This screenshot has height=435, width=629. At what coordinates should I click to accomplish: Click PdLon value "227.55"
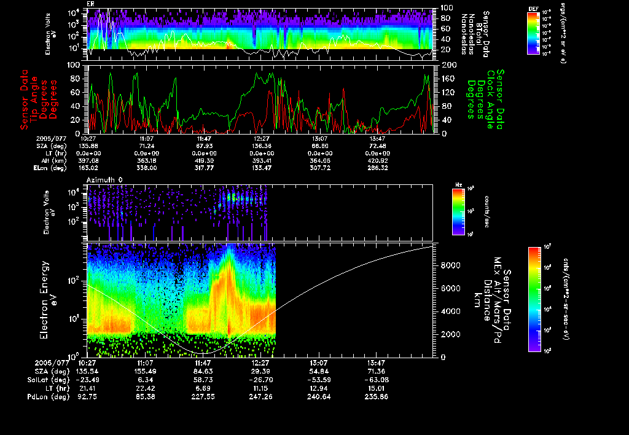click(x=203, y=397)
